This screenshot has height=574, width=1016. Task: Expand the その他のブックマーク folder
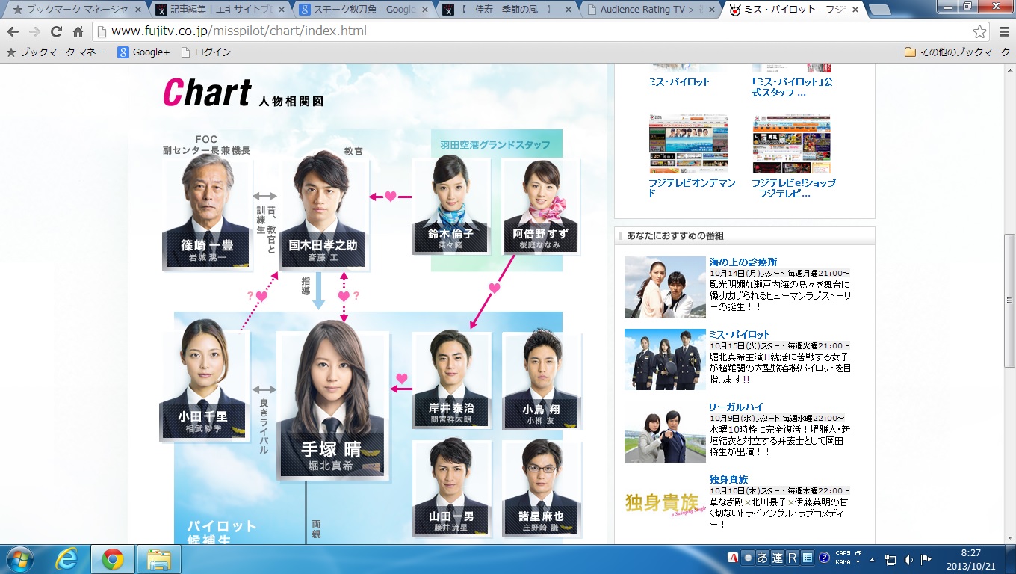click(x=958, y=52)
